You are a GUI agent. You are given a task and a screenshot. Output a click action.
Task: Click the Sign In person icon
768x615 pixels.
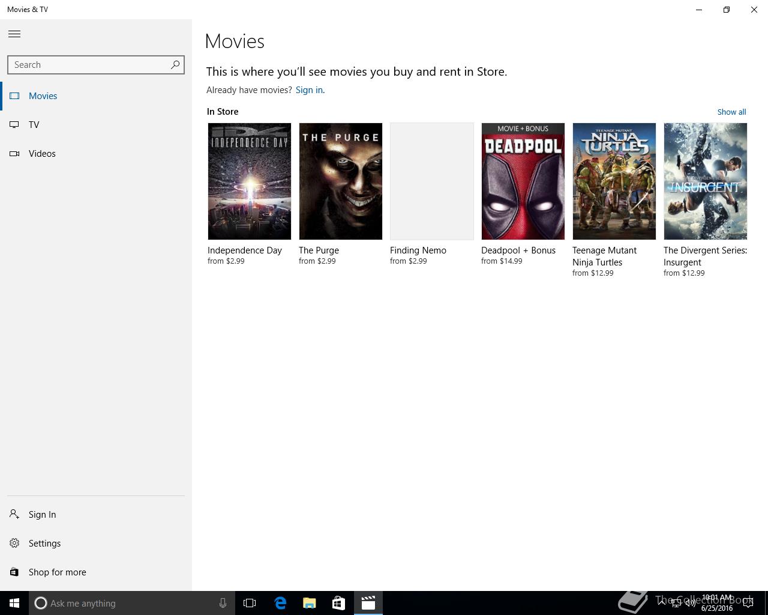point(14,514)
